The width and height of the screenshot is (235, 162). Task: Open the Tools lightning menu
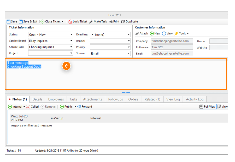pos(181,33)
